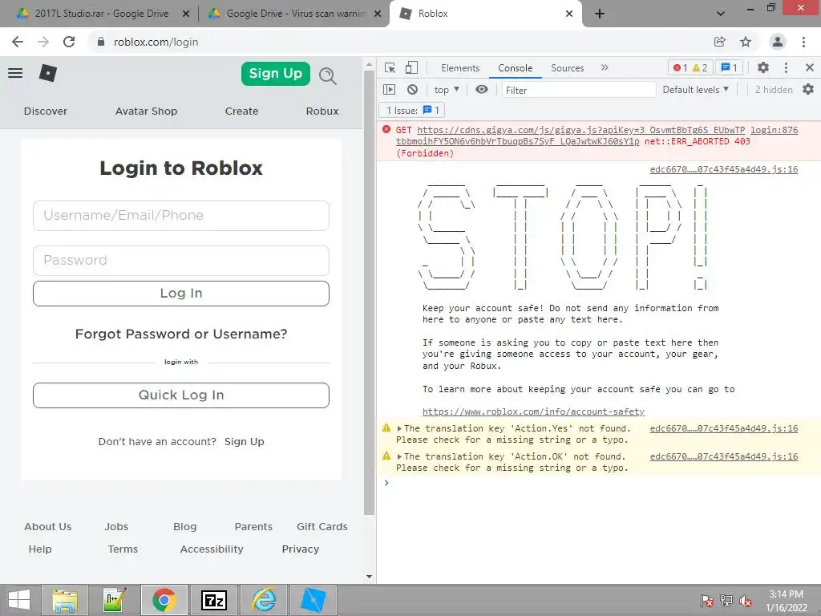Image resolution: width=821 pixels, height=616 pixels.
Task: Open File Explorer from taskbar
Action: click(64, 600)
